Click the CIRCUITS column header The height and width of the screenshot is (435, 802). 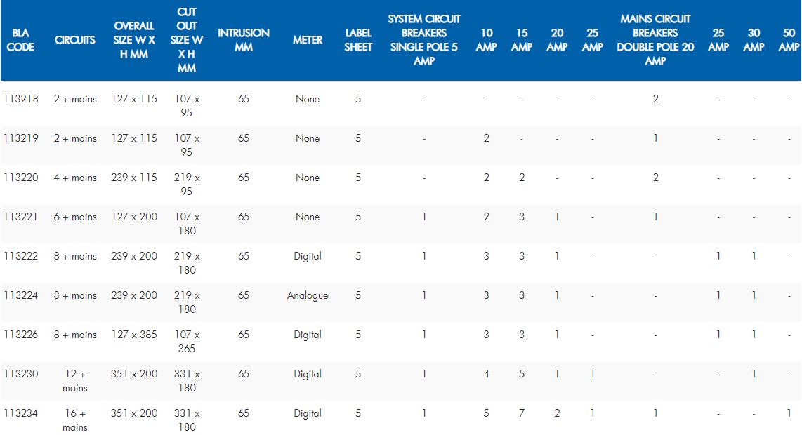pos(75,40)
